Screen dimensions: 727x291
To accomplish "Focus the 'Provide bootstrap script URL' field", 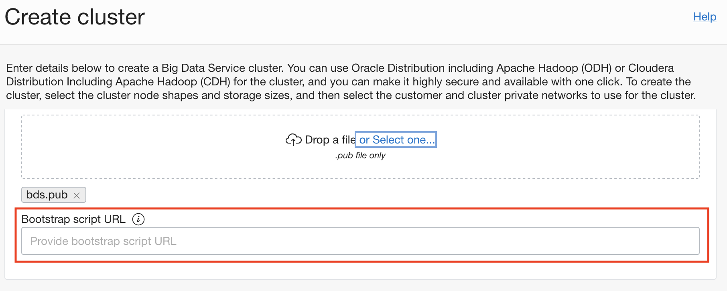I will click(361, 240).
